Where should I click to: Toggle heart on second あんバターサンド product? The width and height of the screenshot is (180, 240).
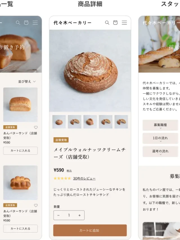tap(36, 205)
